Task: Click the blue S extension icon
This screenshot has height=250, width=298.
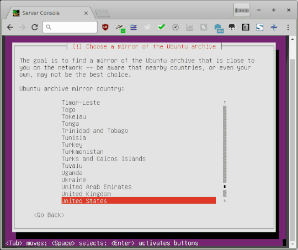Action: point(259,28)
